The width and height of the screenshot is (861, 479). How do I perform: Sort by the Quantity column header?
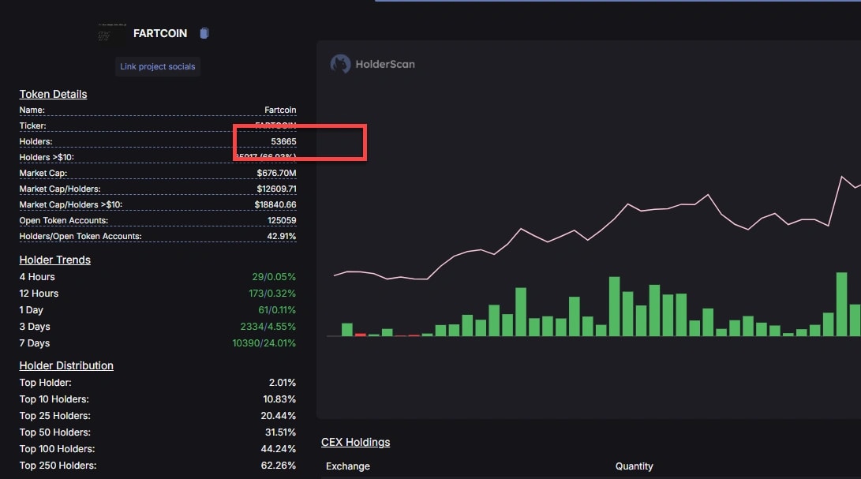click(x=634, y=466)
